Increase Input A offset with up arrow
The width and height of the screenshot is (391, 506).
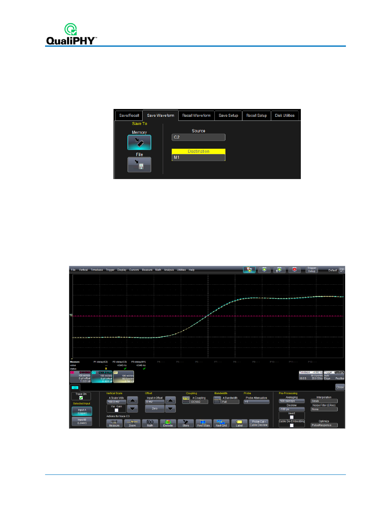[x=170, y=400]
